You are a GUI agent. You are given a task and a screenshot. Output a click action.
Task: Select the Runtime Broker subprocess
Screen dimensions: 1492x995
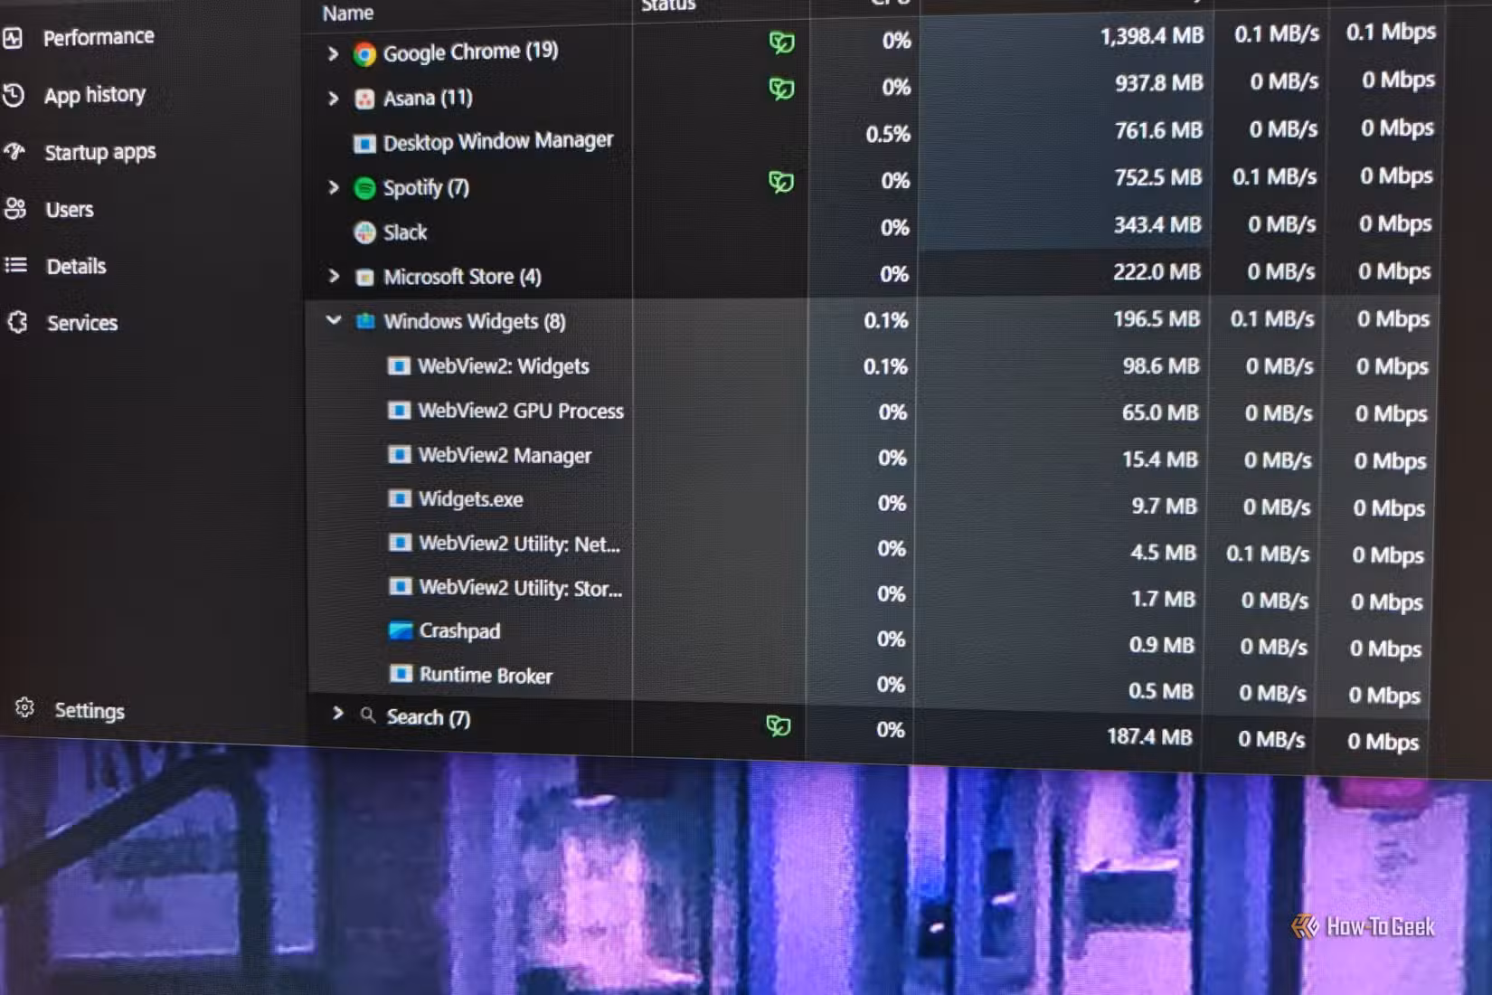tap(486, 675)
